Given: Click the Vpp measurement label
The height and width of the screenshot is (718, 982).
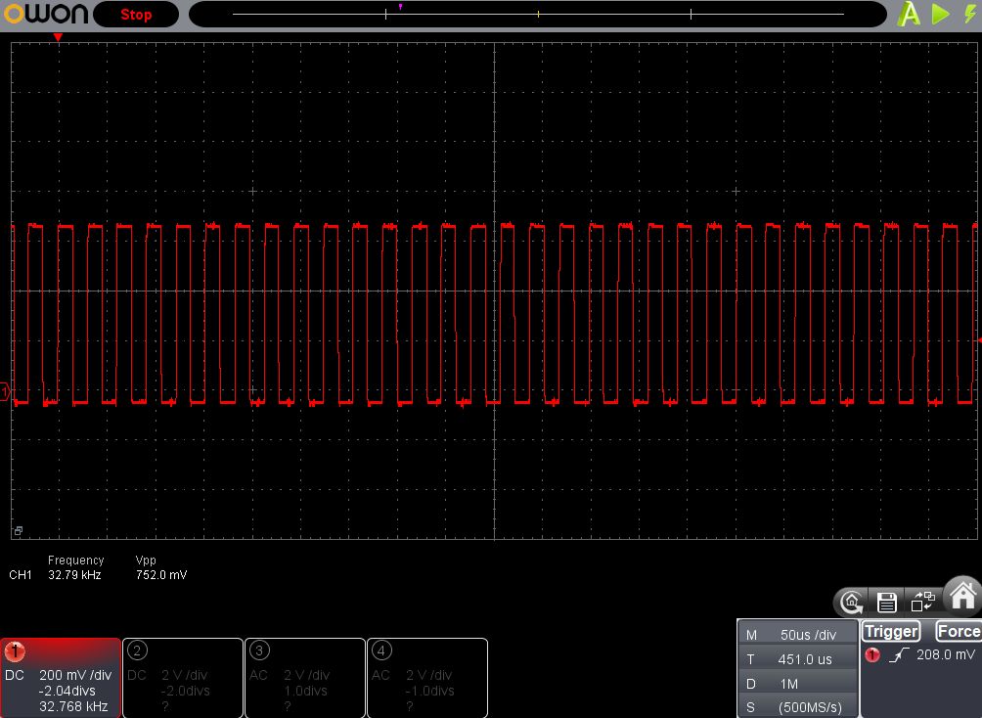Looking at the screenshot, I should click(x=146, y=561).
